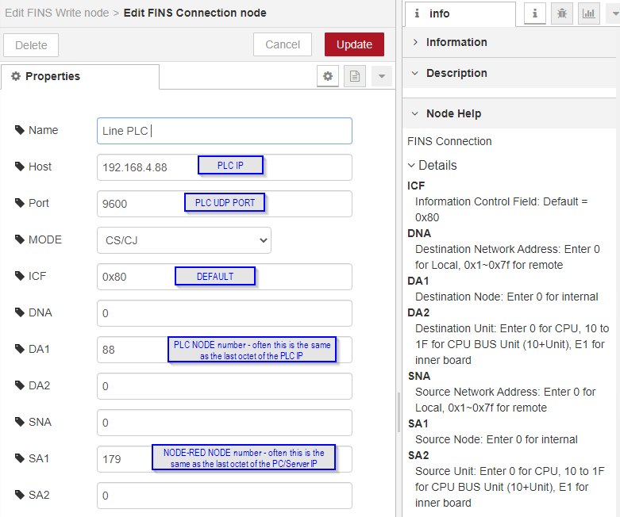Click the tag icon beside DA1

coord(19,349)
